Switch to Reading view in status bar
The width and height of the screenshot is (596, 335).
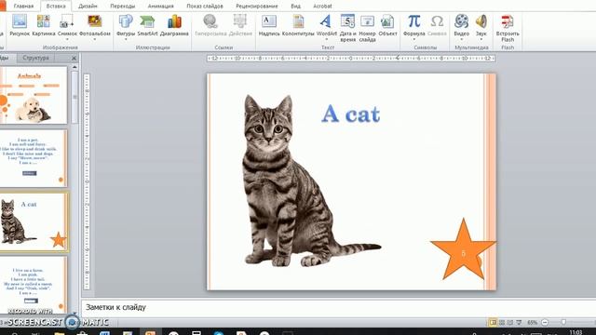(x=510, y=323)
